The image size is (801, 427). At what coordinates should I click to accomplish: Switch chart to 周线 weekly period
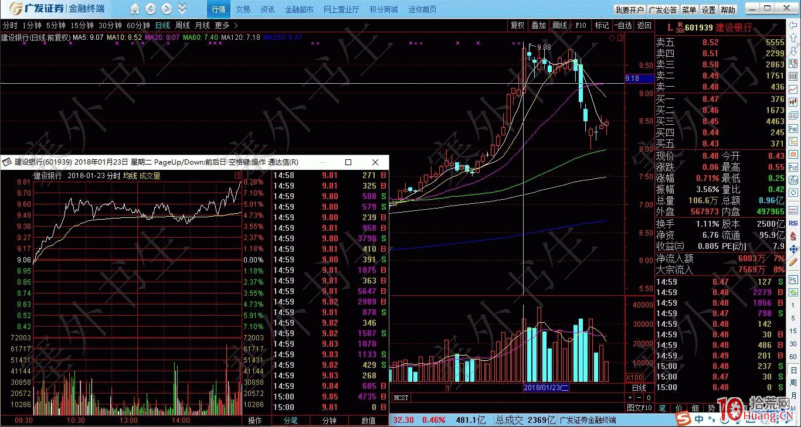182,25
